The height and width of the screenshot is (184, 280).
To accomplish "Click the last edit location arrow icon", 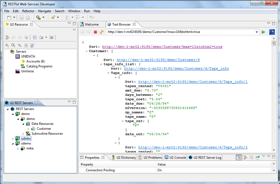I will coord(92,17).
